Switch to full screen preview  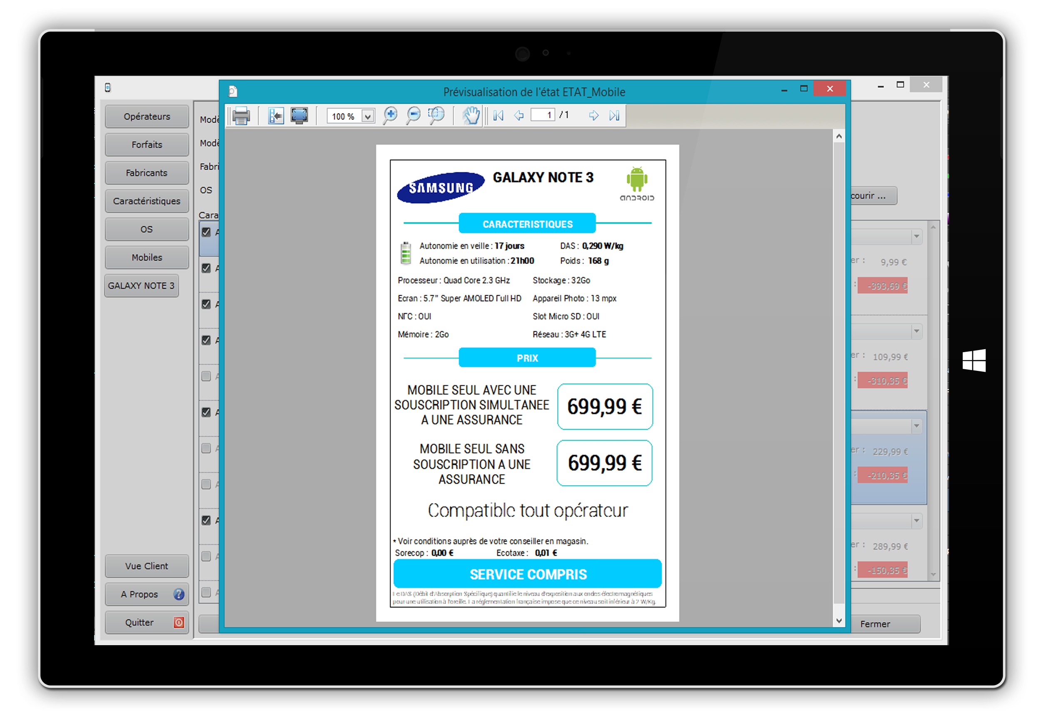tap(299, 116)
